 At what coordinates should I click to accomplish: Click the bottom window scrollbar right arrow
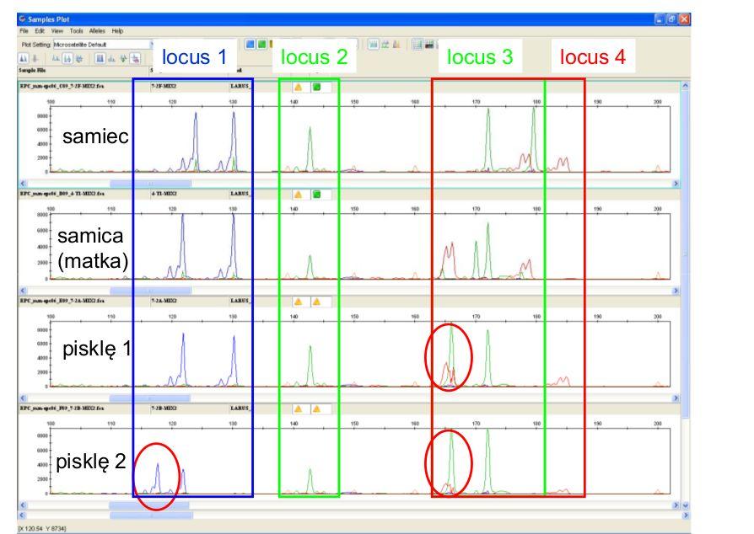pos(686,515)
